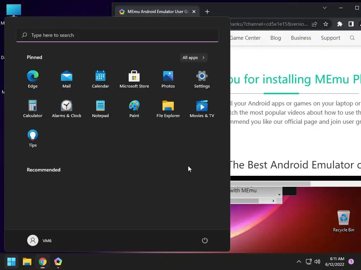The image size is (361, 270).
Task: Open the Tips app
Action: pos(33,139)
